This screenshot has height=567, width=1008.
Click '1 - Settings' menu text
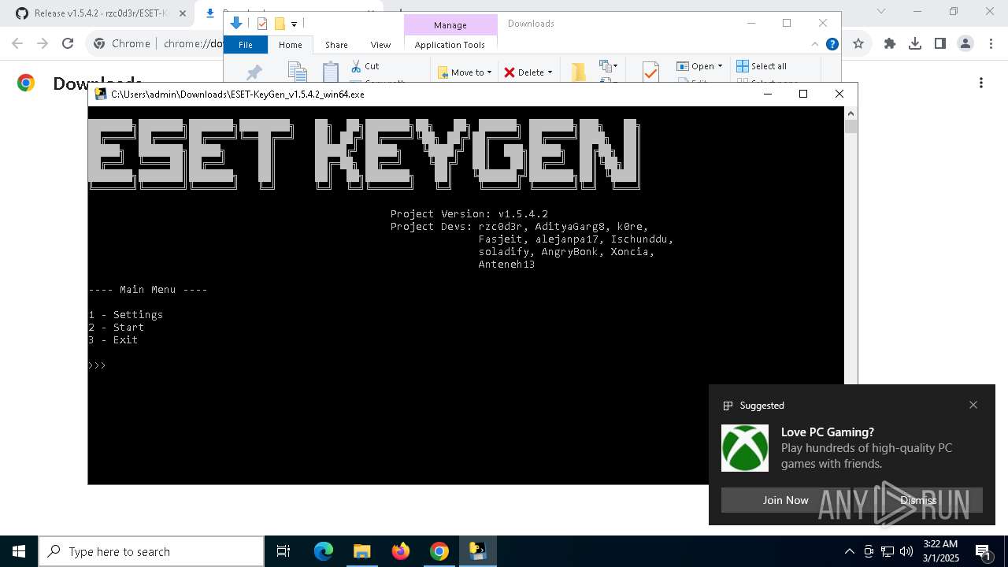tap(126, 315)
